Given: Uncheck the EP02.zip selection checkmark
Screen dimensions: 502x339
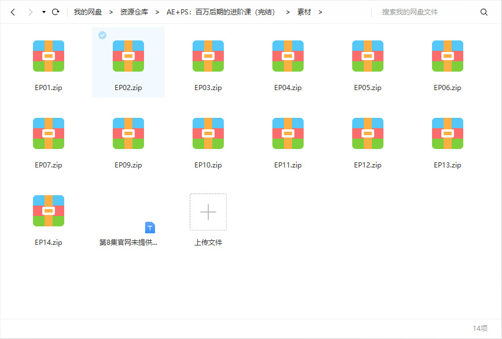Looking at the screenshot, I should click(x=102, y=35).
